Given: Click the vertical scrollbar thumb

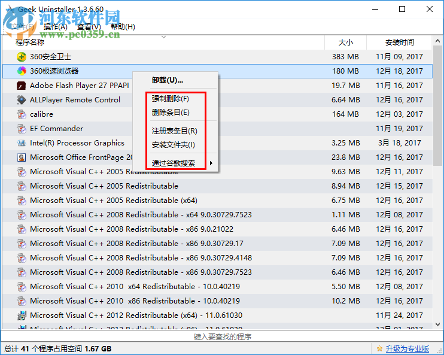Looking at the screenshot, I should click(438, 106).
